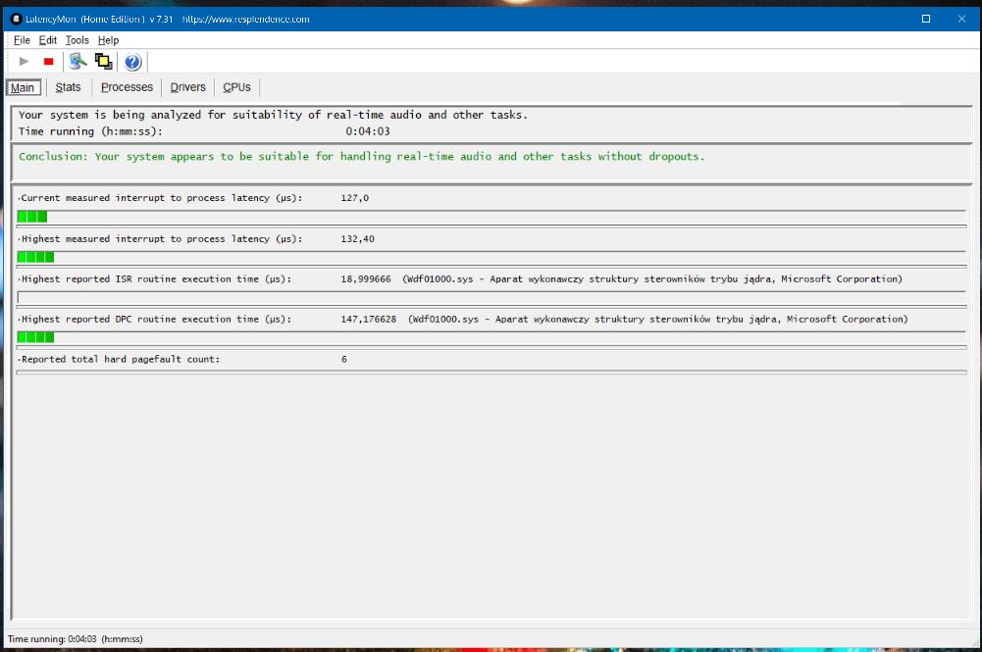982x652 pixels.
Task: Click the resplendence.com URL in title bar
Action: click(246, 19)
